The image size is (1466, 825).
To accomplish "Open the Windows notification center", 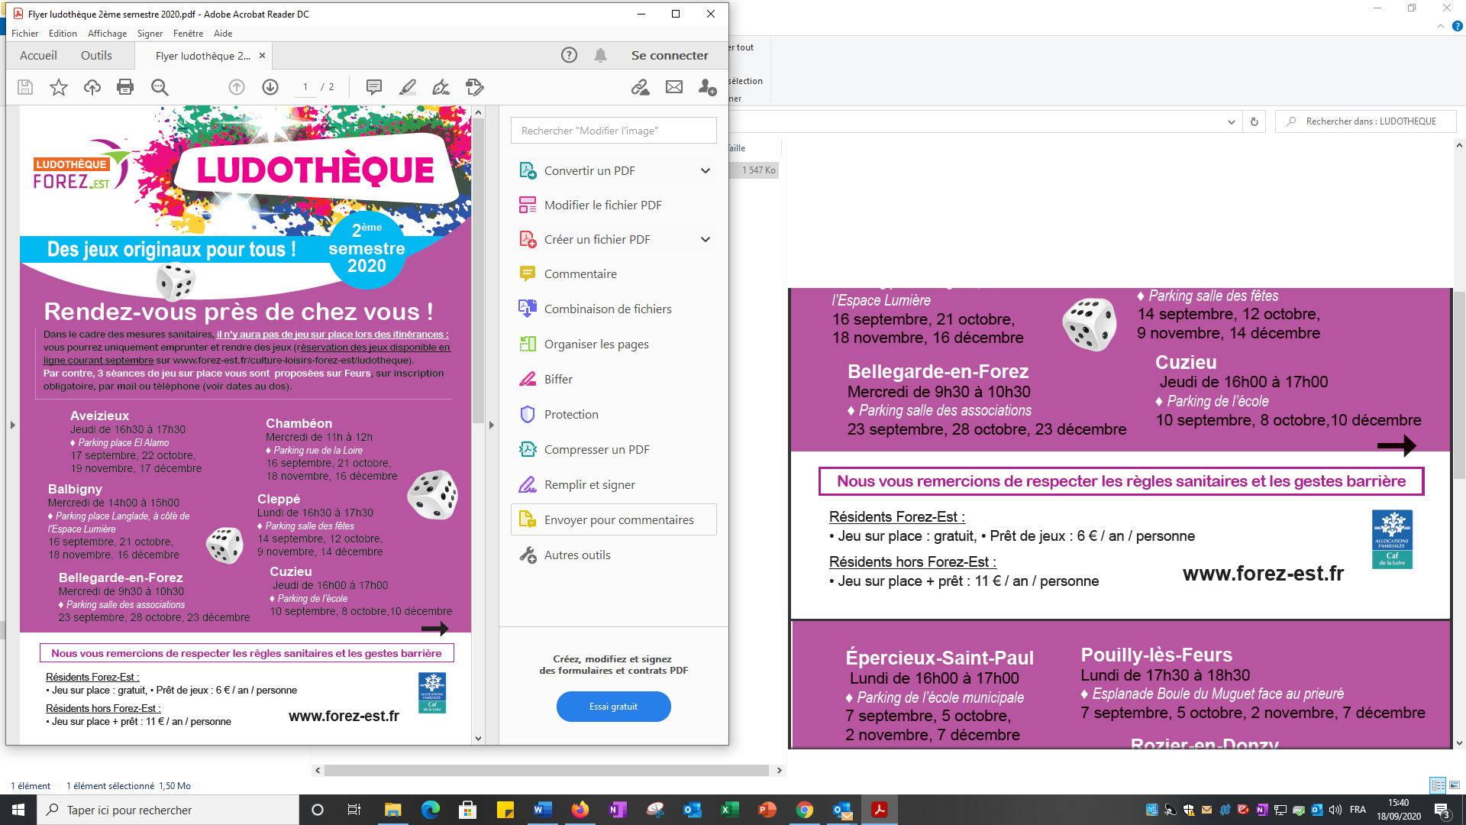I will point(1442,810).
